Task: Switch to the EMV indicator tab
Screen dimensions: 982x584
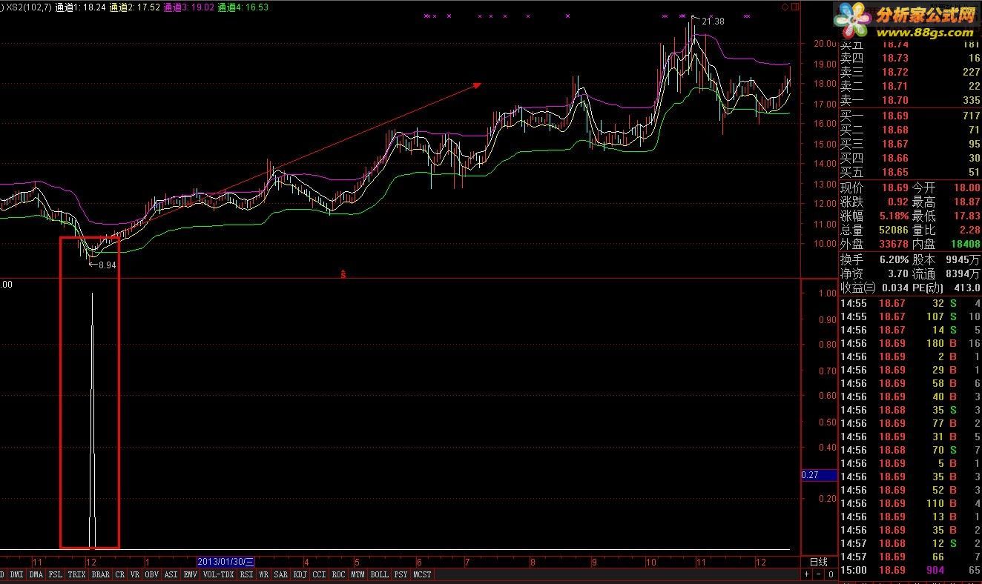Action: point(191,574)
